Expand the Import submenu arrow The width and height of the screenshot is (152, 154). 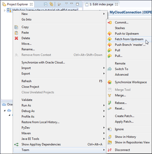104,68
